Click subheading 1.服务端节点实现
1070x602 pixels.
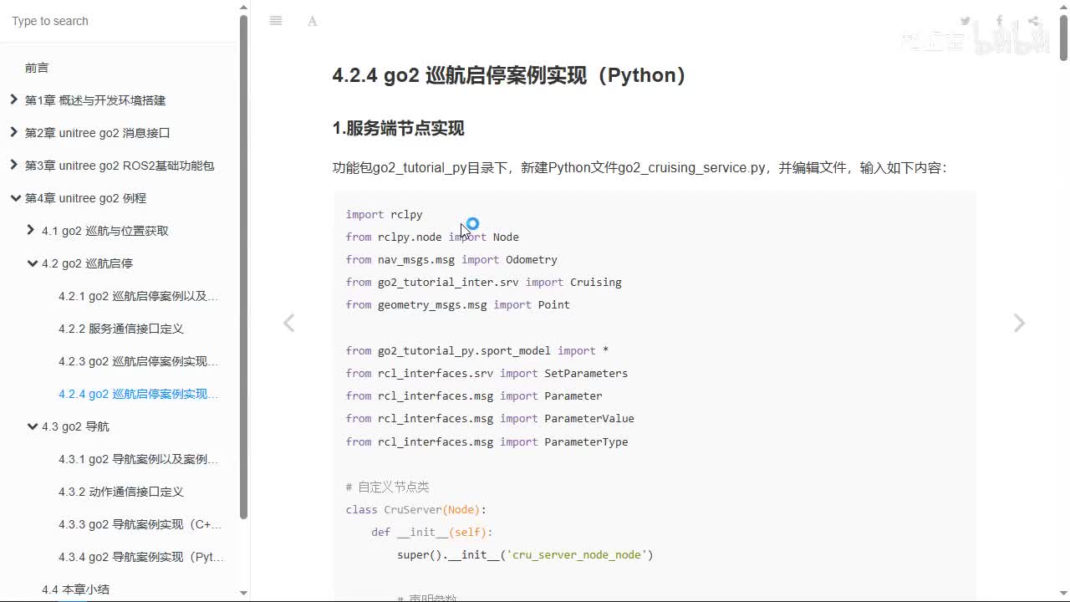[398, 128]
